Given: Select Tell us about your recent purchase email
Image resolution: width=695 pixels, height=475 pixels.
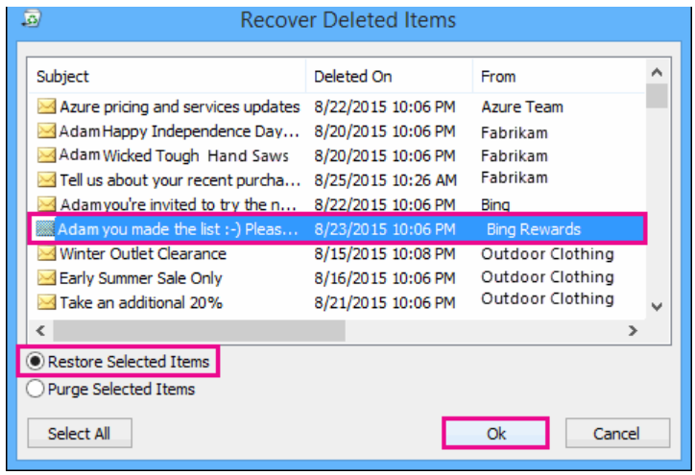Looking at the screenshot, I should pyautogui.click(x=337, y=179).
